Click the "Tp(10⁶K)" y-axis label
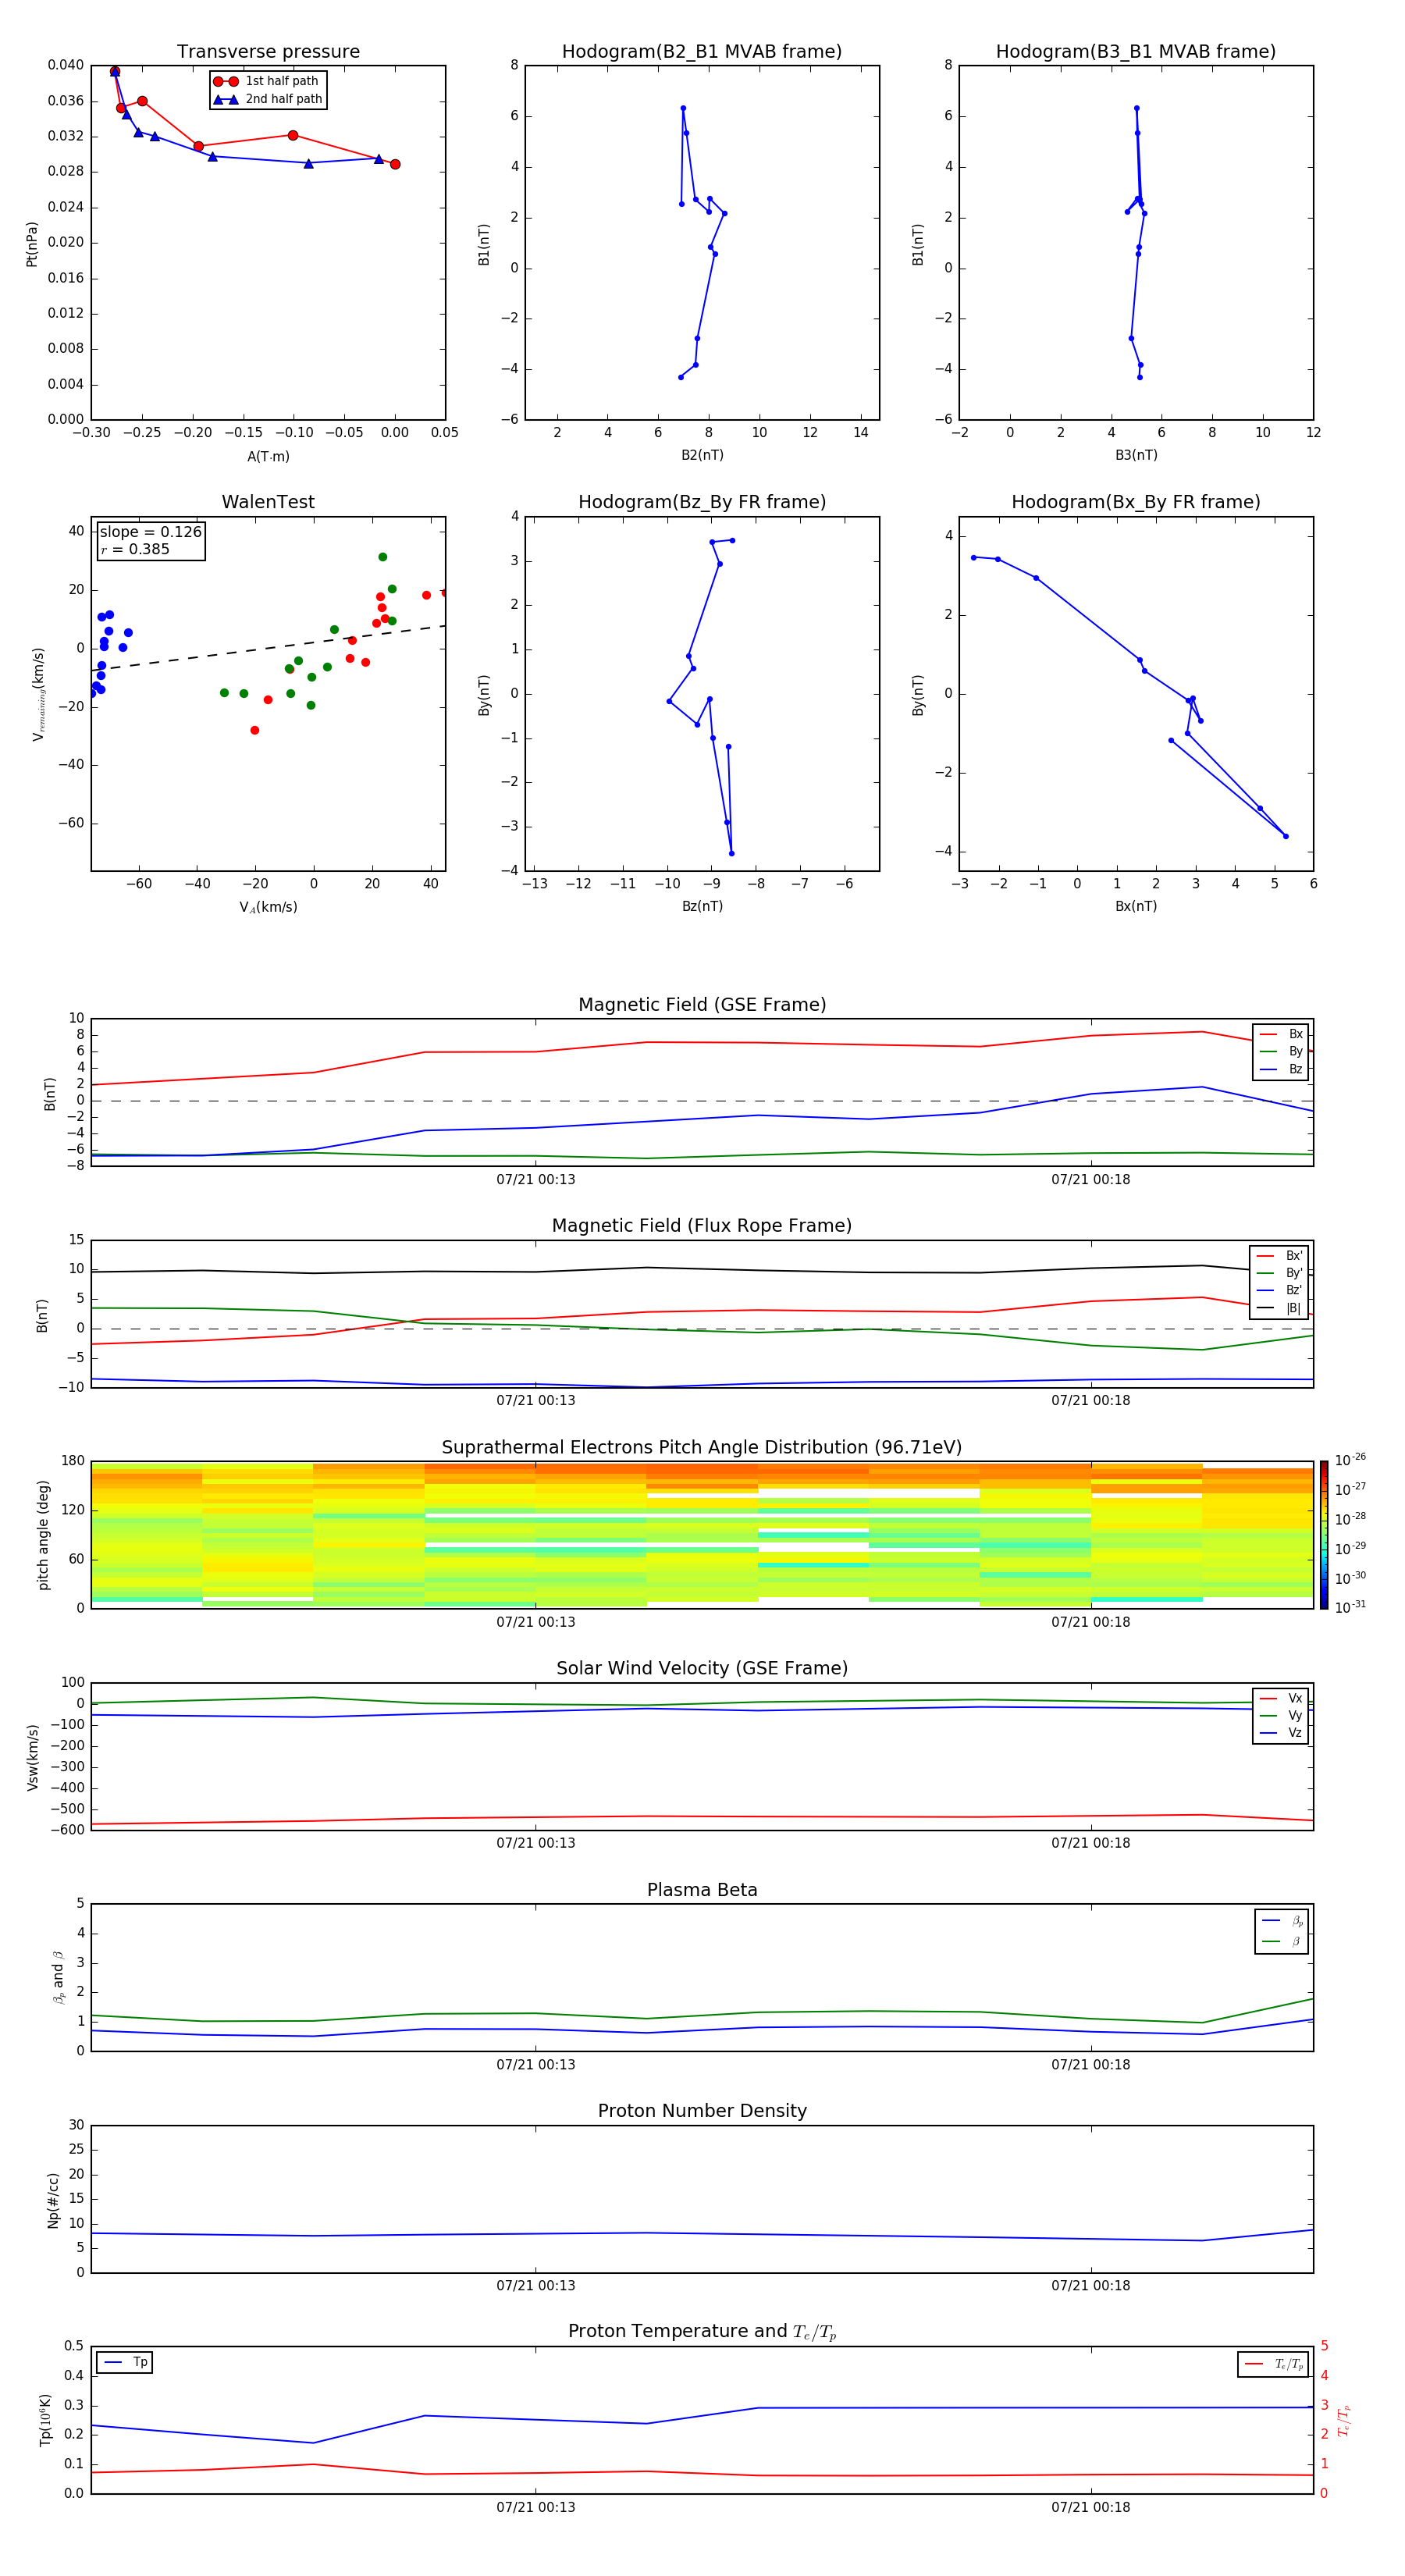The width and height of the screenshot is (1405, 2576). (46, 2420)
